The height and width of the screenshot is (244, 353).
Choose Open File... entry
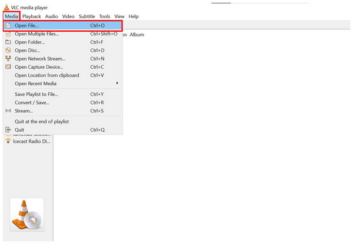click(63, 25)
